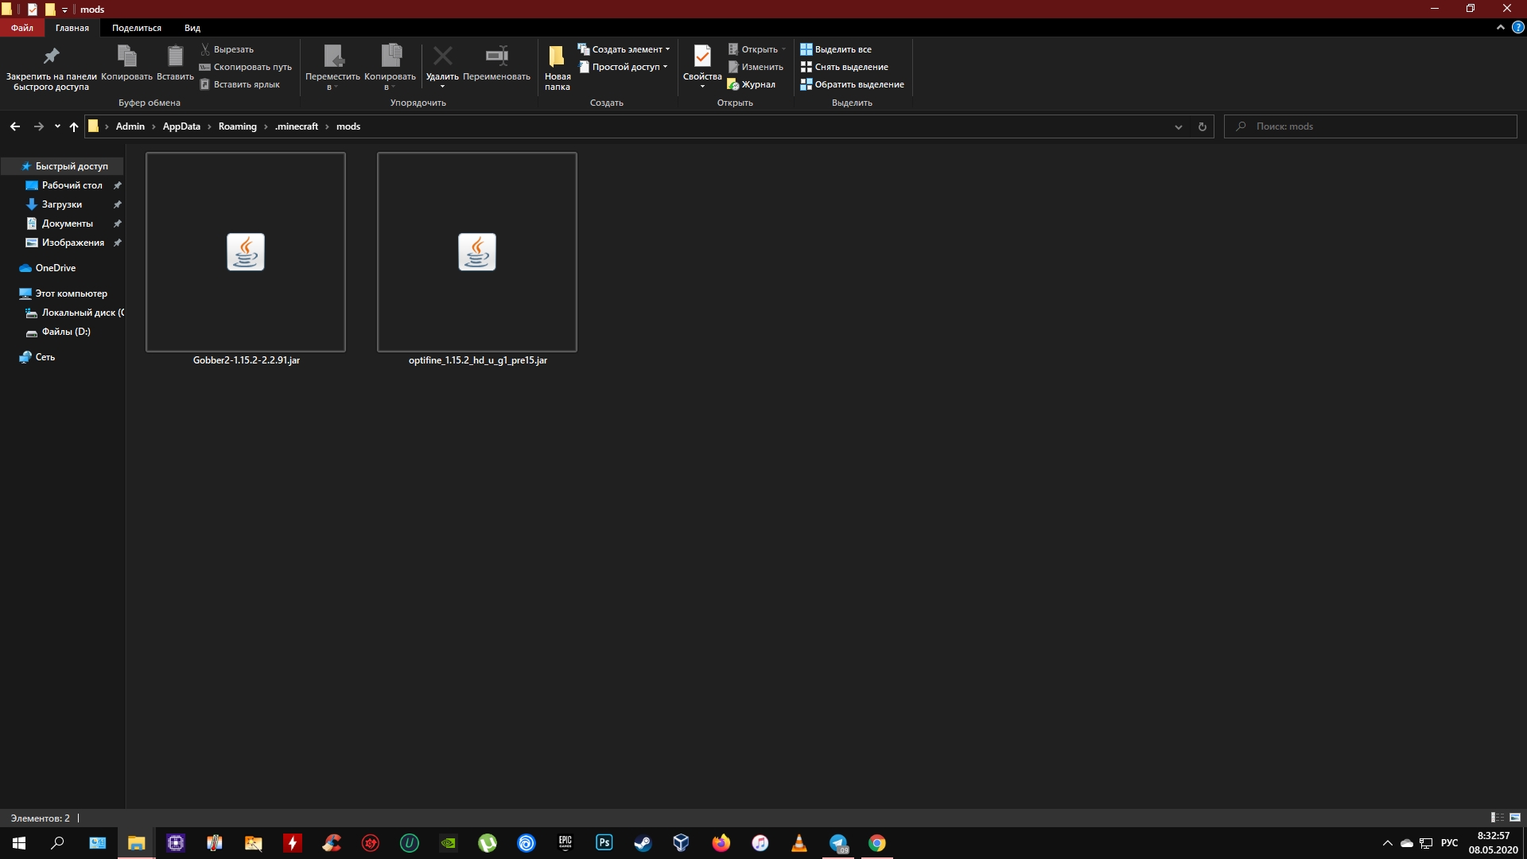Collapse the ribbon with chevron
The height and width of the screenshot is (859, 1527).
1501,27
